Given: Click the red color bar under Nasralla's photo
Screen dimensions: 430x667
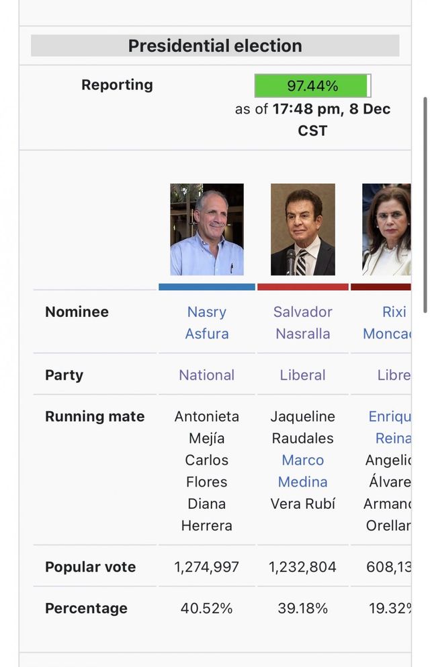Looking at the screenshot, I should tap(302, 287).
